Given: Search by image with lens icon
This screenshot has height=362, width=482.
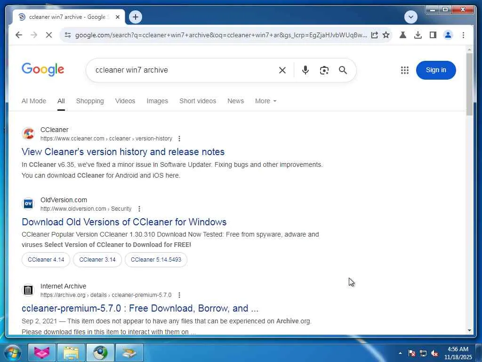Looking at the screenshot, I should click(324, 70).
